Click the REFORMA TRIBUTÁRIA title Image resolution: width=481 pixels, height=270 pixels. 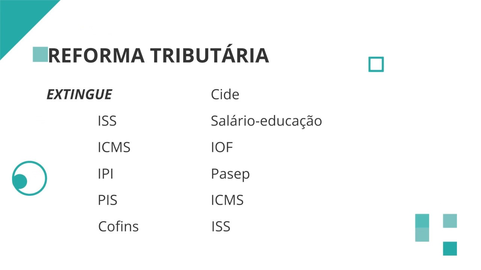click(x=158, y=55)
